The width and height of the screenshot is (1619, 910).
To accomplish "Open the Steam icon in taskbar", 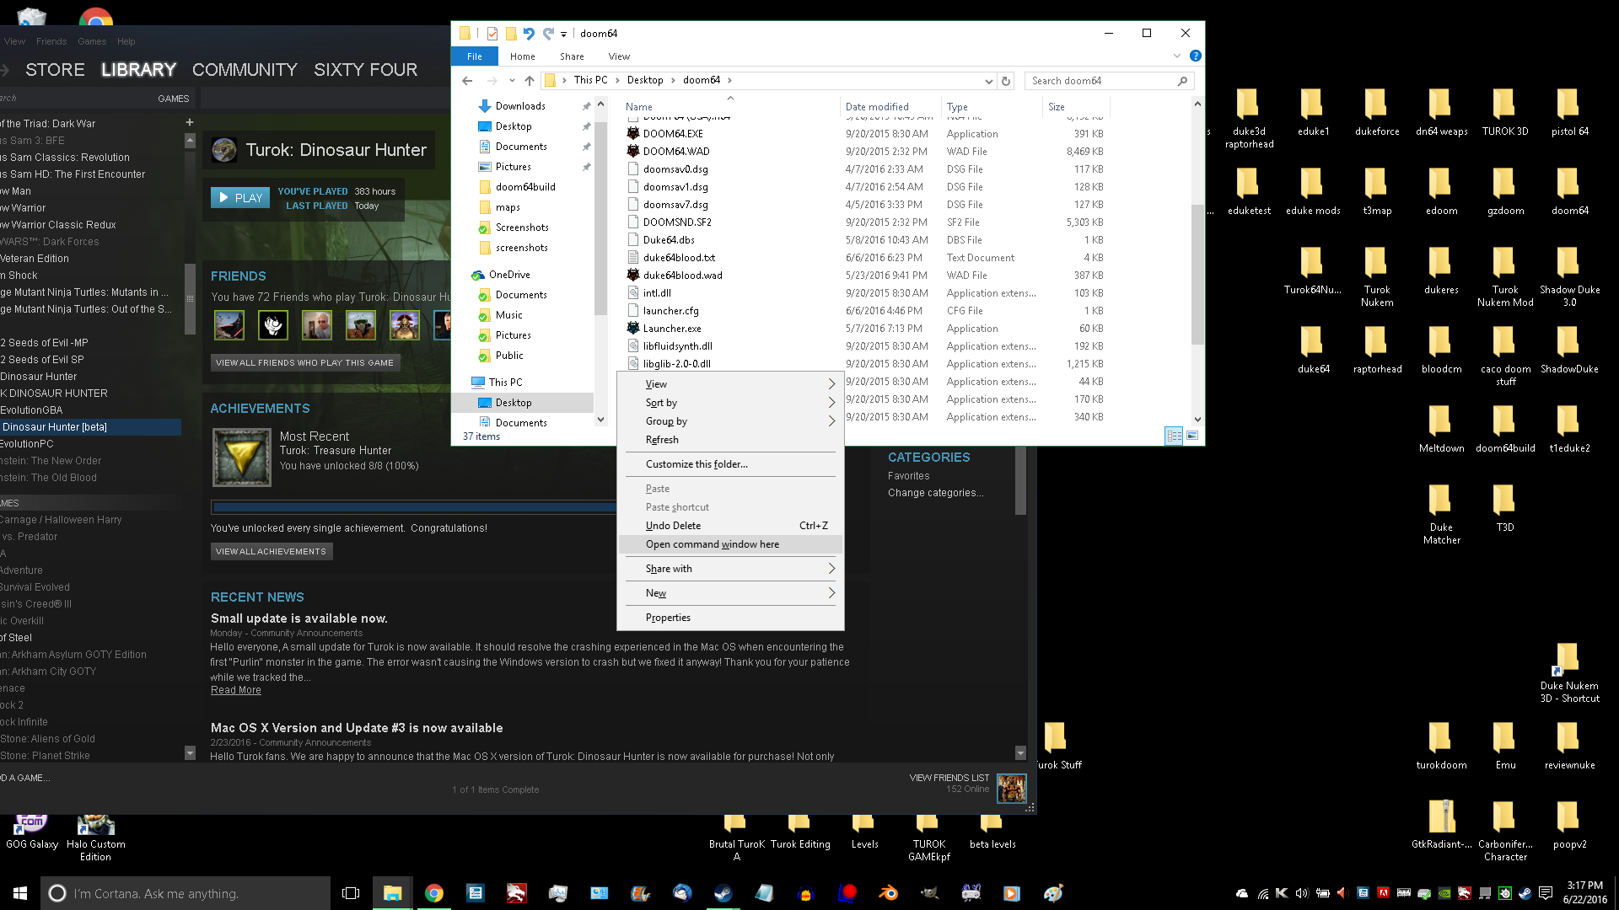I will coord(723,893).
